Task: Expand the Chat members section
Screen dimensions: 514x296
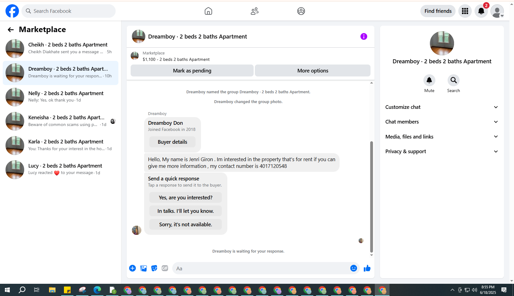Action: tap(442, 122)
